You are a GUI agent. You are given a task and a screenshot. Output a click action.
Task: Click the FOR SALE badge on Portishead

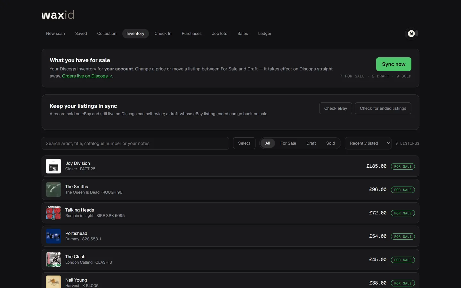click(403, 236)
